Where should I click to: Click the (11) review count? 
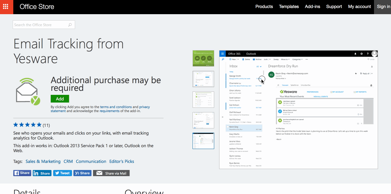pos(46,125)
